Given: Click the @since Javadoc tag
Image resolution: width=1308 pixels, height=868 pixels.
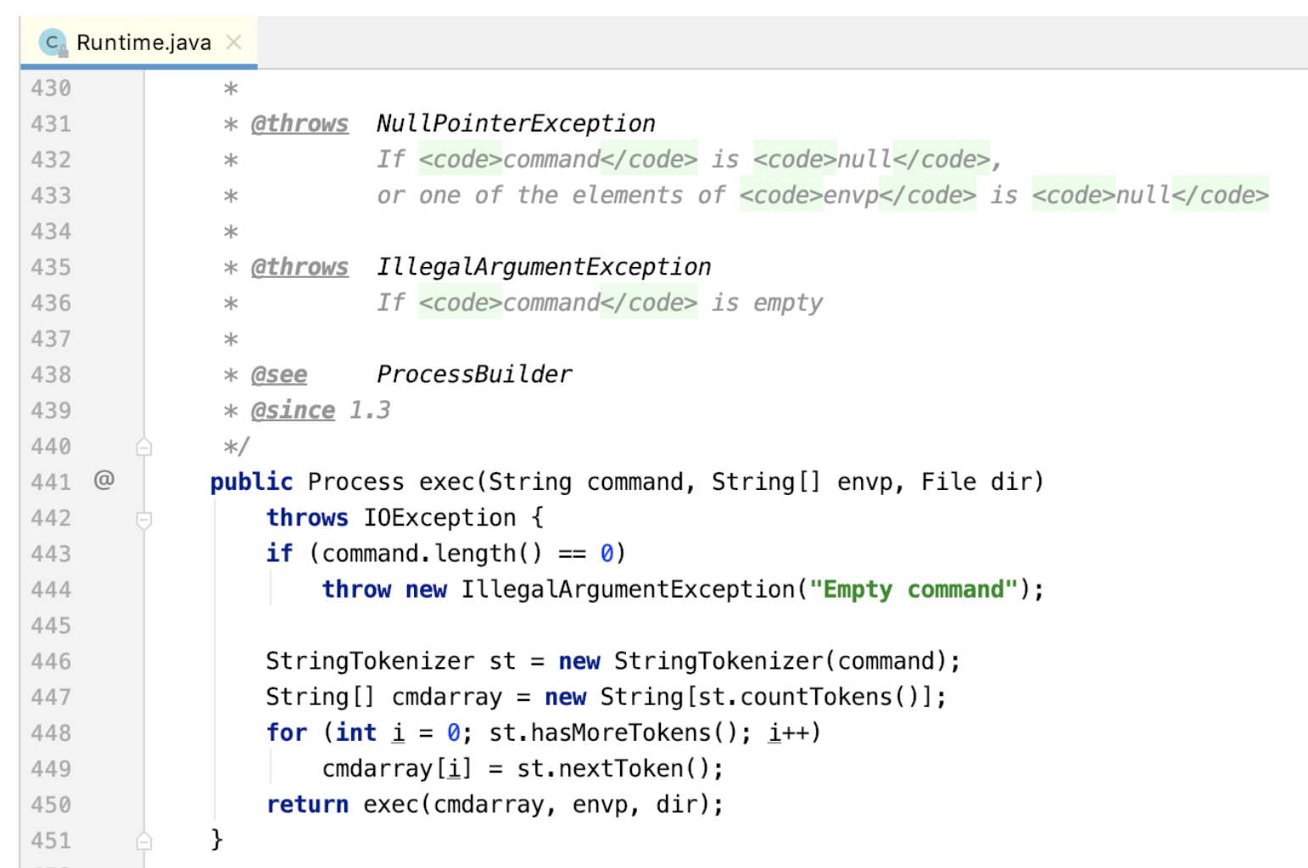Looking at the screenshot, I should coord(293,410).
